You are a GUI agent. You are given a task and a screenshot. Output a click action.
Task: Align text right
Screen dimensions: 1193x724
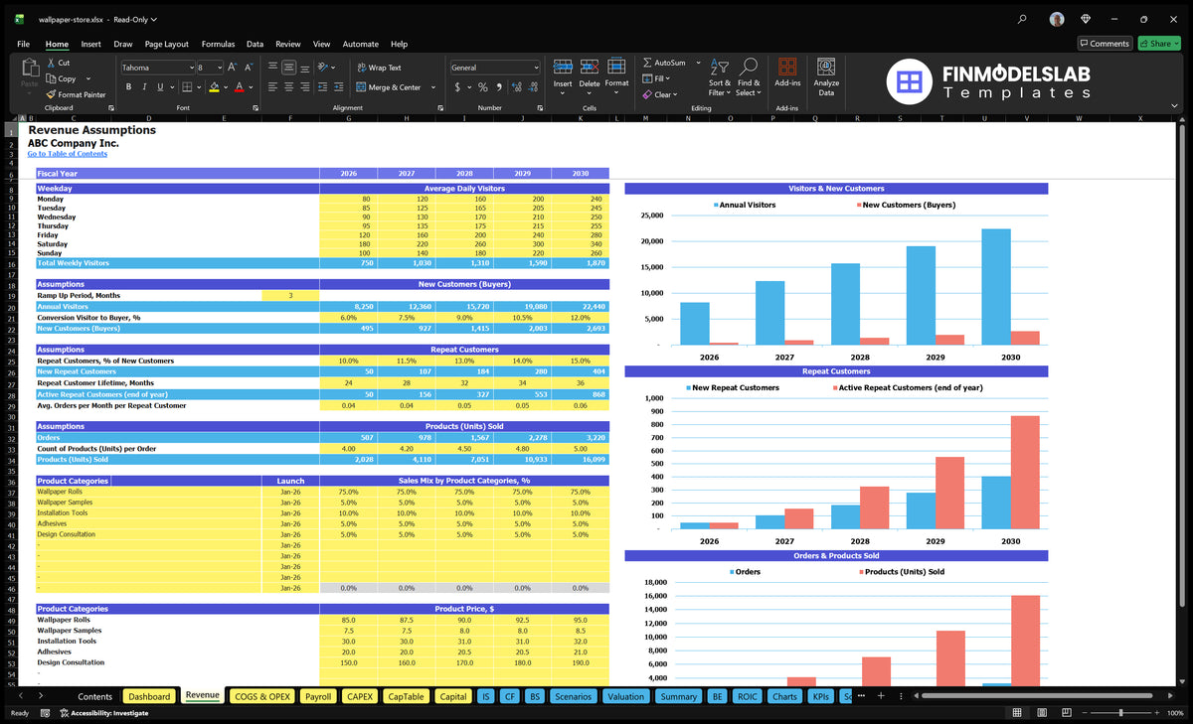pyautogui.click(x=304, y=87)
